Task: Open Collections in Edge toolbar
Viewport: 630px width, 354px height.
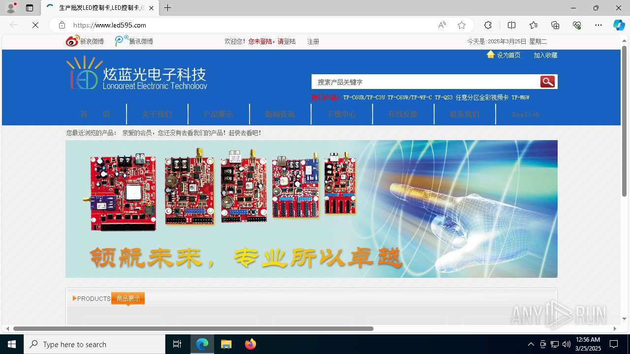Action: (x=555, y=25)
